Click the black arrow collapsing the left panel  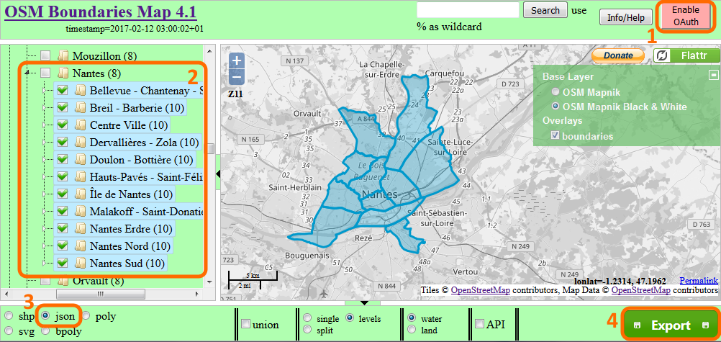click(x=218, y=175)
